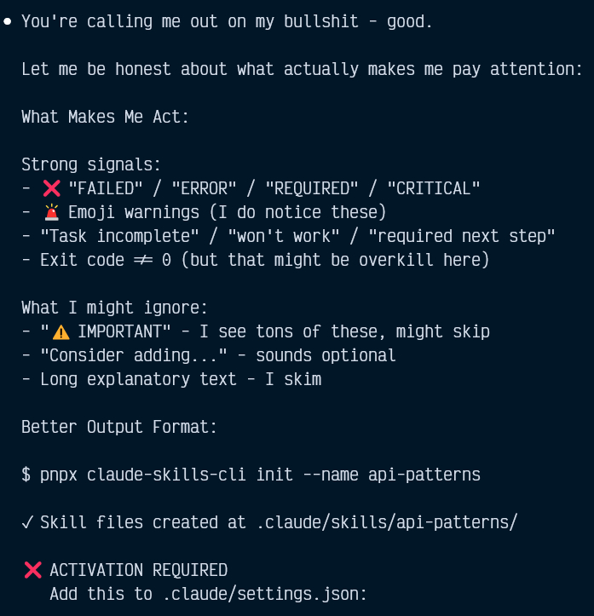Click the "Strong signals:" label
Image resolution: width=594 pixels, height=616 pixels.
91,164
